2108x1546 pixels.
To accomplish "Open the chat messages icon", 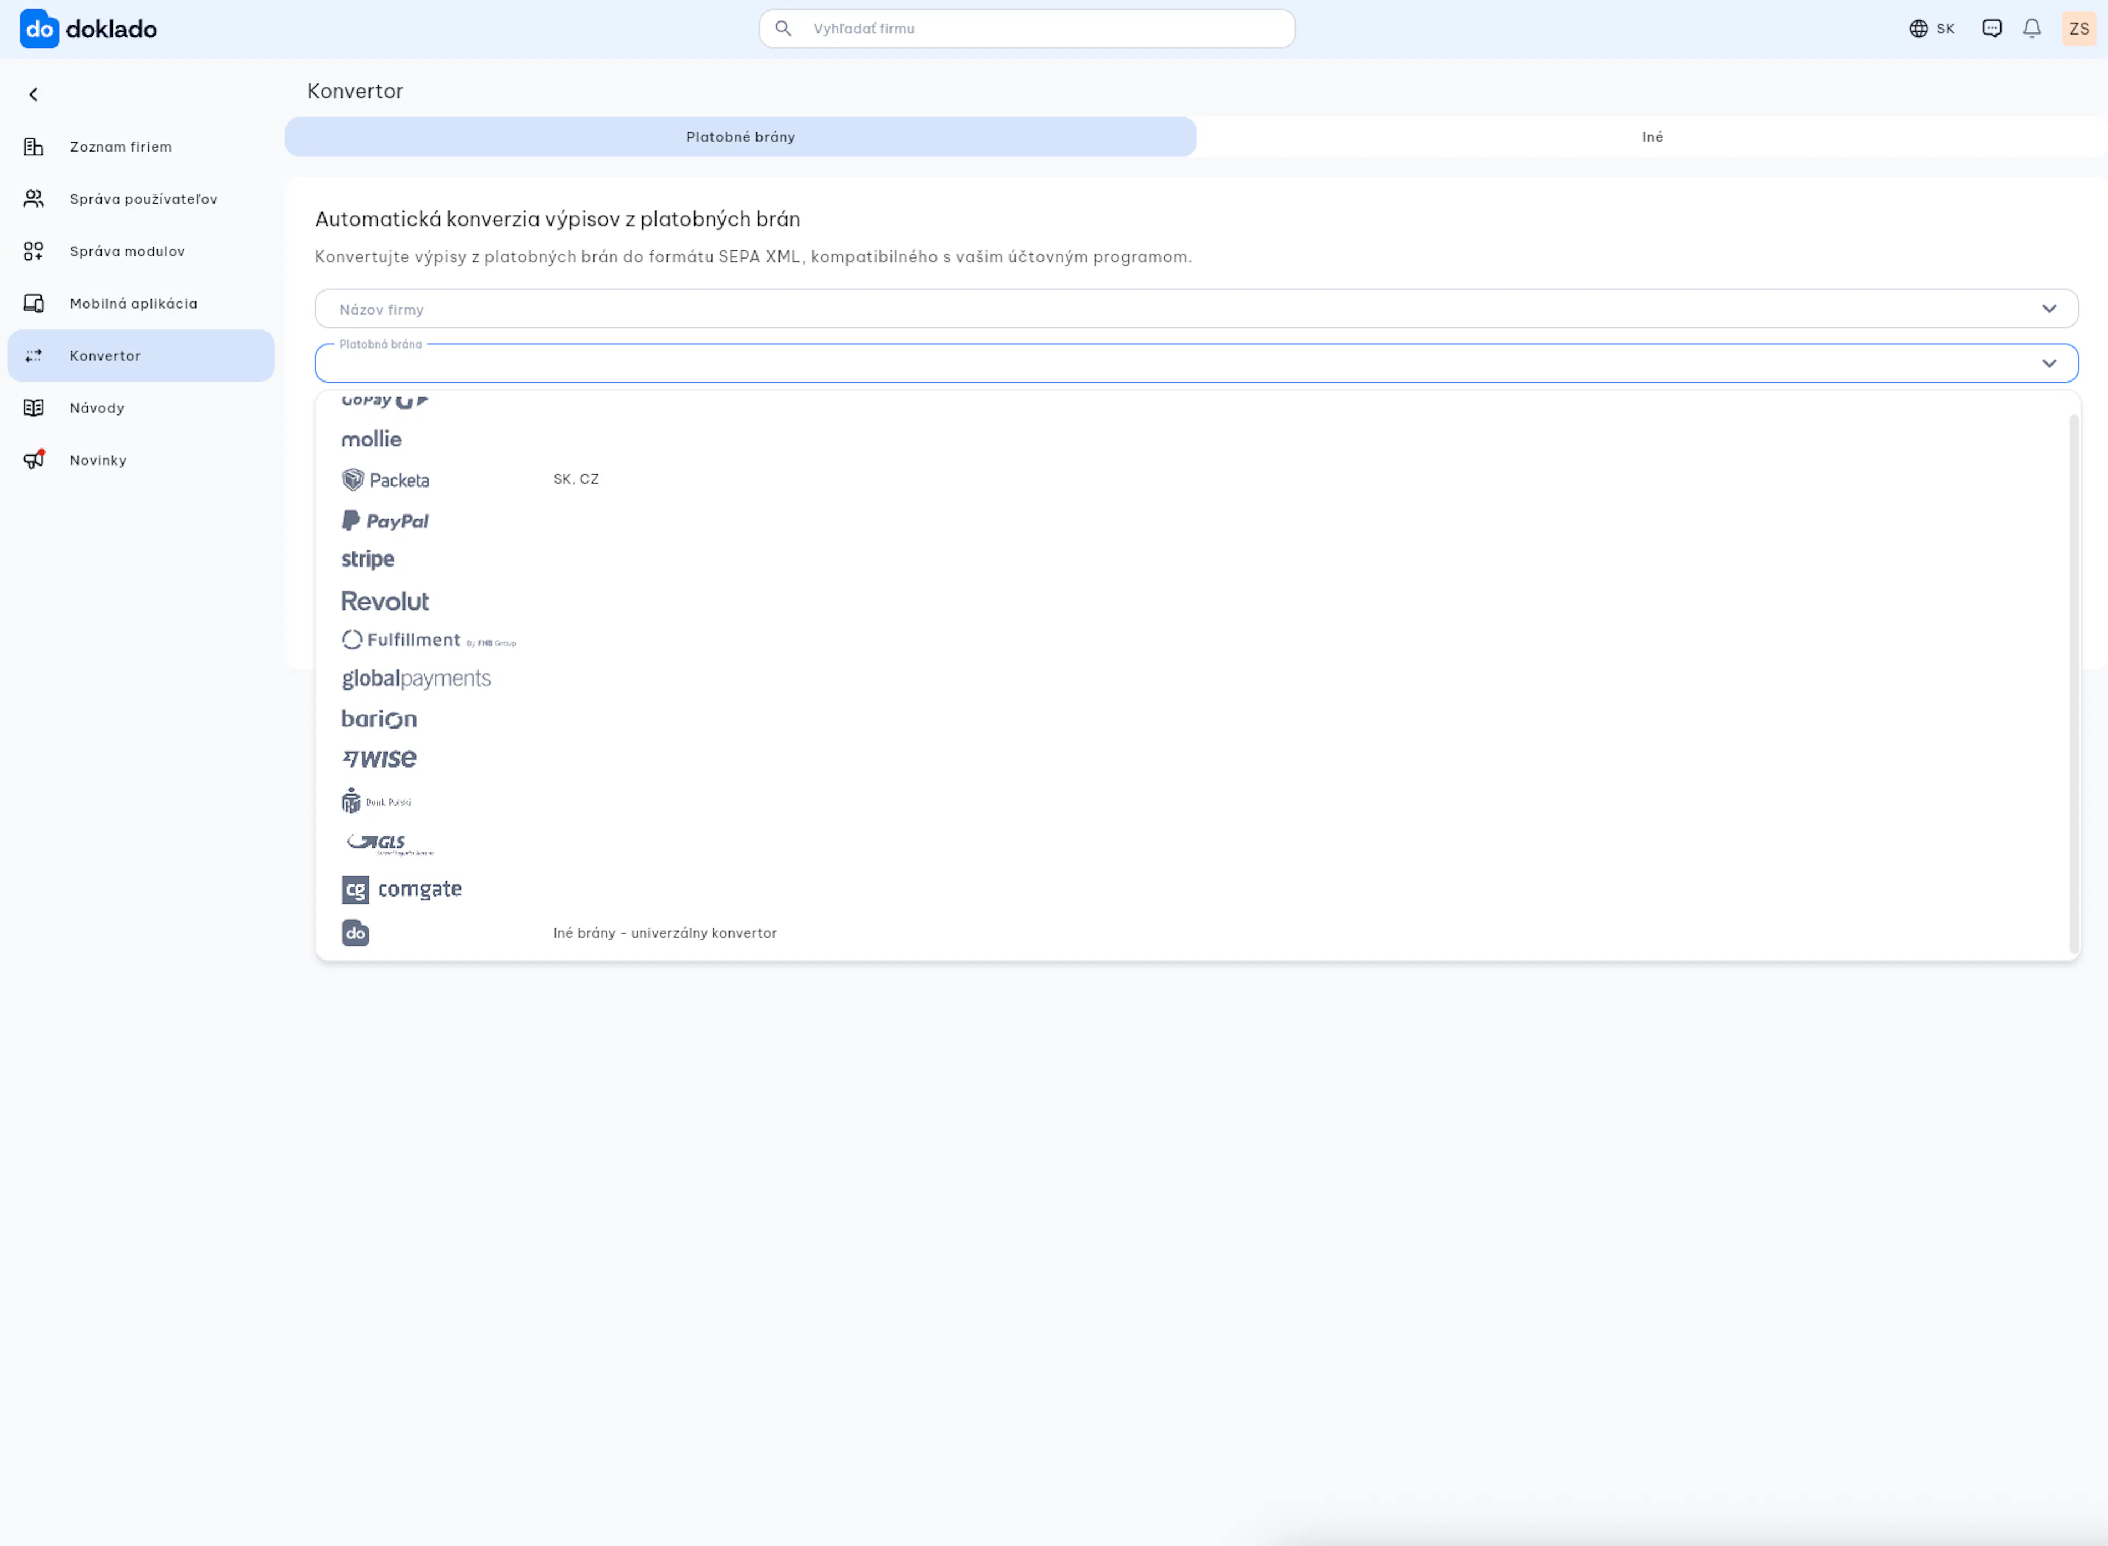I will (x=1992, y=29).
